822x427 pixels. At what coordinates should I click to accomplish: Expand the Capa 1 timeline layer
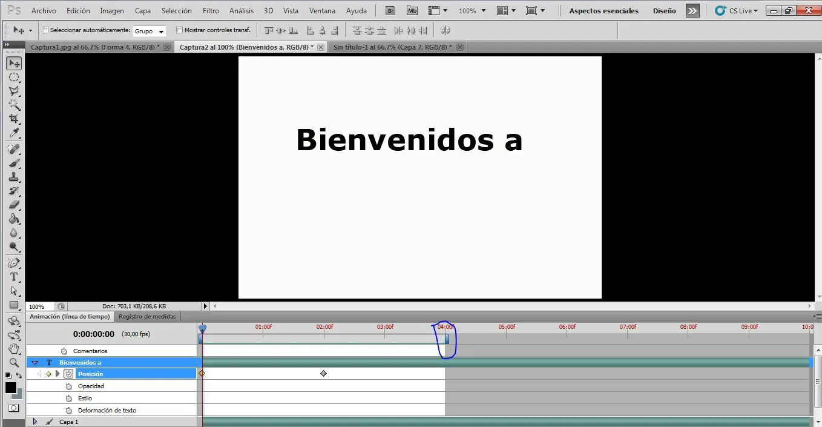tap(35, 422)
